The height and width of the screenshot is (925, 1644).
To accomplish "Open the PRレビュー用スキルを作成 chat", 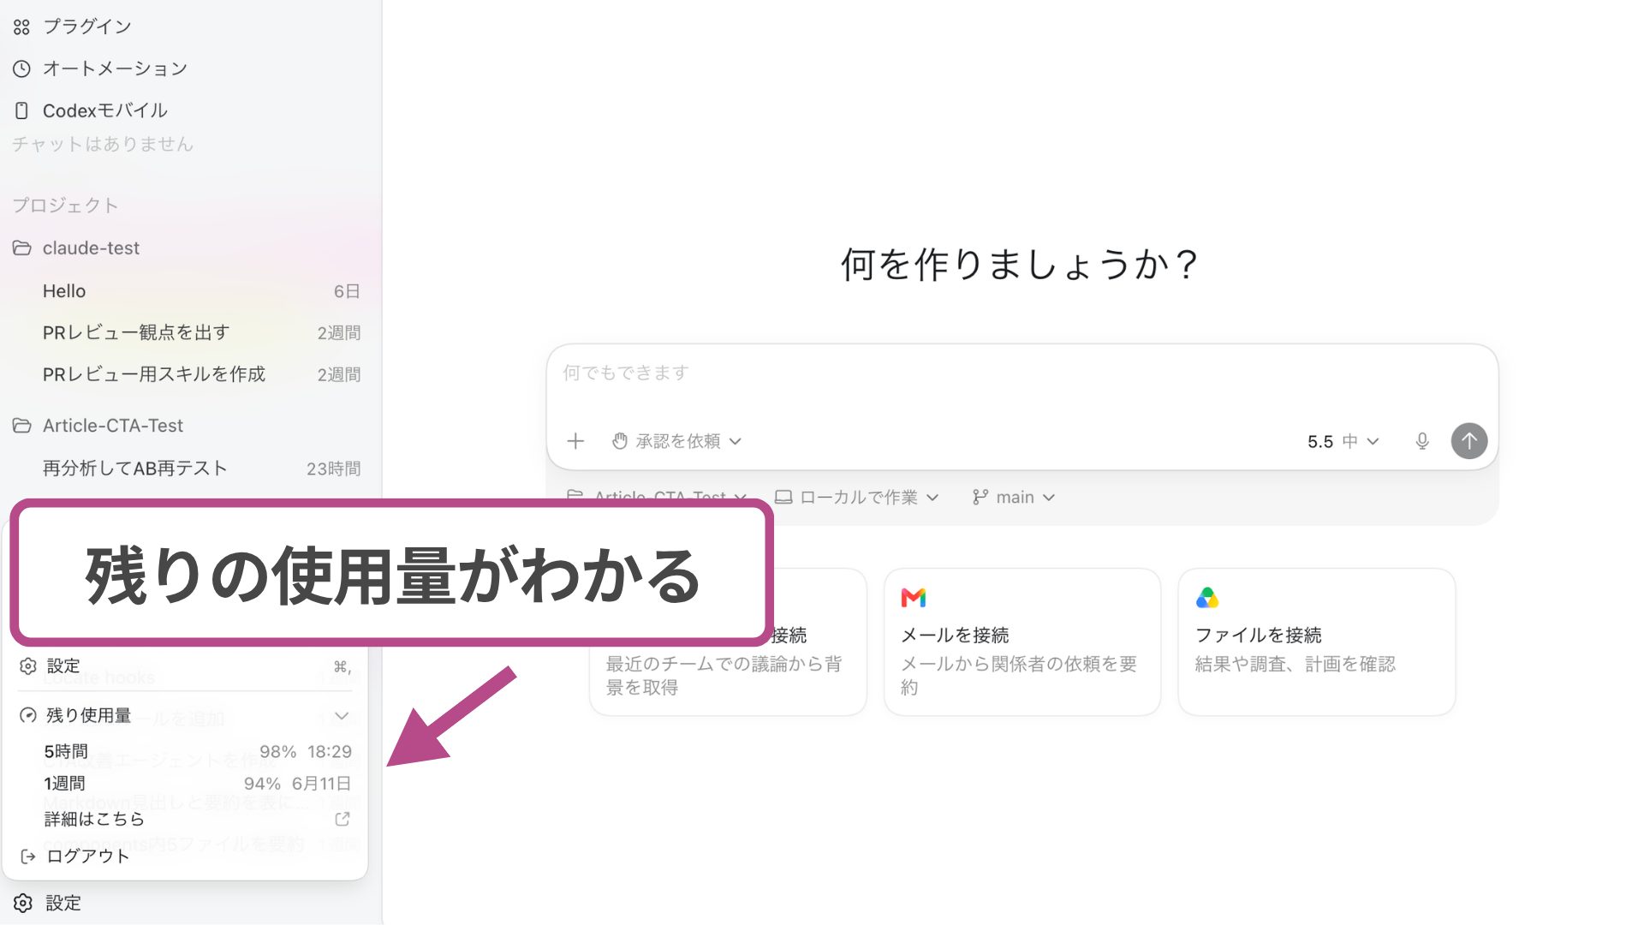I will tap(201, 374).
